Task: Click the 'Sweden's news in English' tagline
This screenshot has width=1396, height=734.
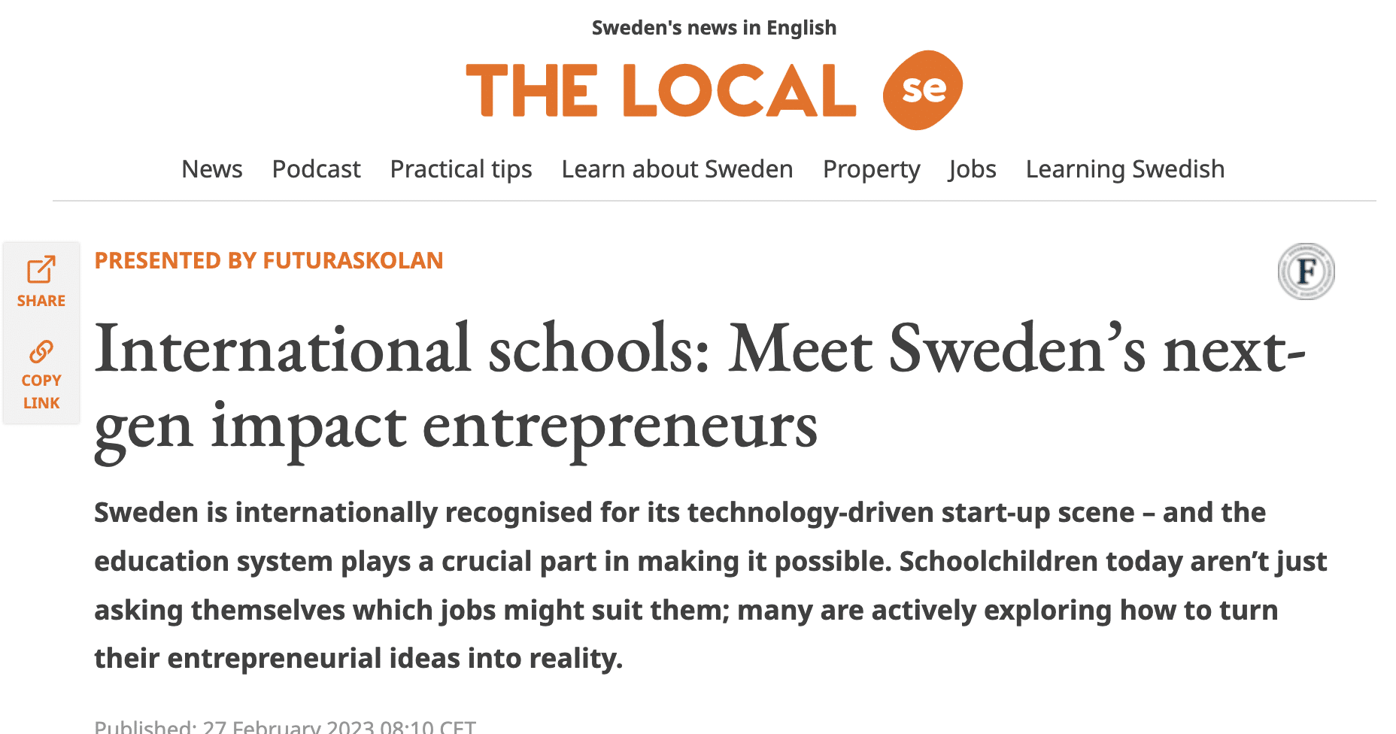Action: click(x=714, y=28)
